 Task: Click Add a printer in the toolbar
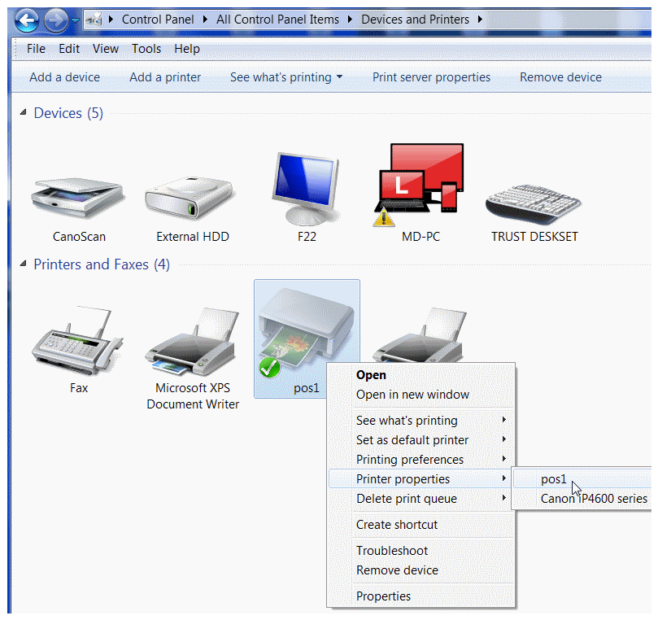tap(165, 77)
